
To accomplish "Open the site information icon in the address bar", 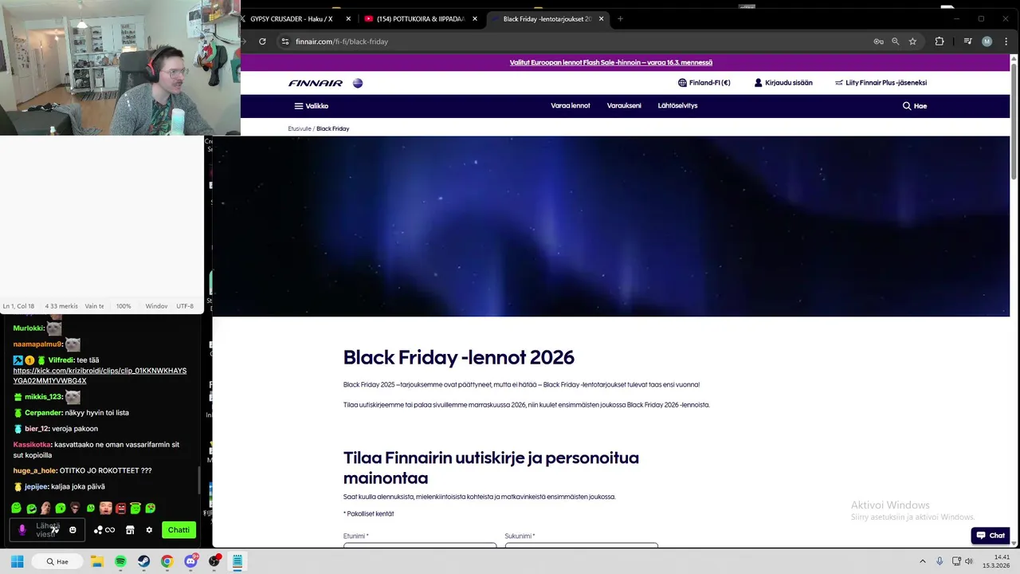I will 284,41.
